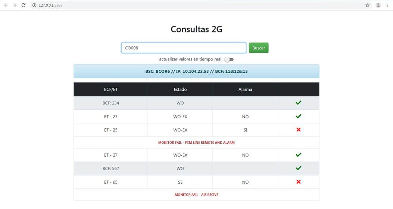Viewport: 393px width, 209px height.
Task: Click the red X in the ET - 65 row
Action: 298,182
